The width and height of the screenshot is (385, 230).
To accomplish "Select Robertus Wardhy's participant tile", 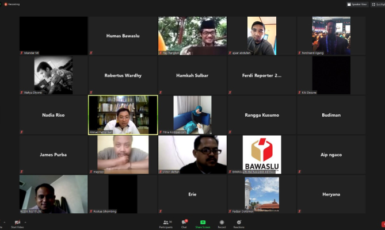I will 123,75.
